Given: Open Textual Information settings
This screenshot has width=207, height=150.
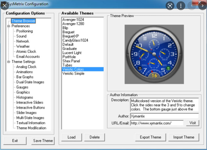Looking at the screenshot, I should pos(31,123).
